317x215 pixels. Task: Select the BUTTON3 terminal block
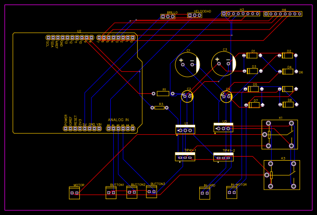tap(152, 192)
